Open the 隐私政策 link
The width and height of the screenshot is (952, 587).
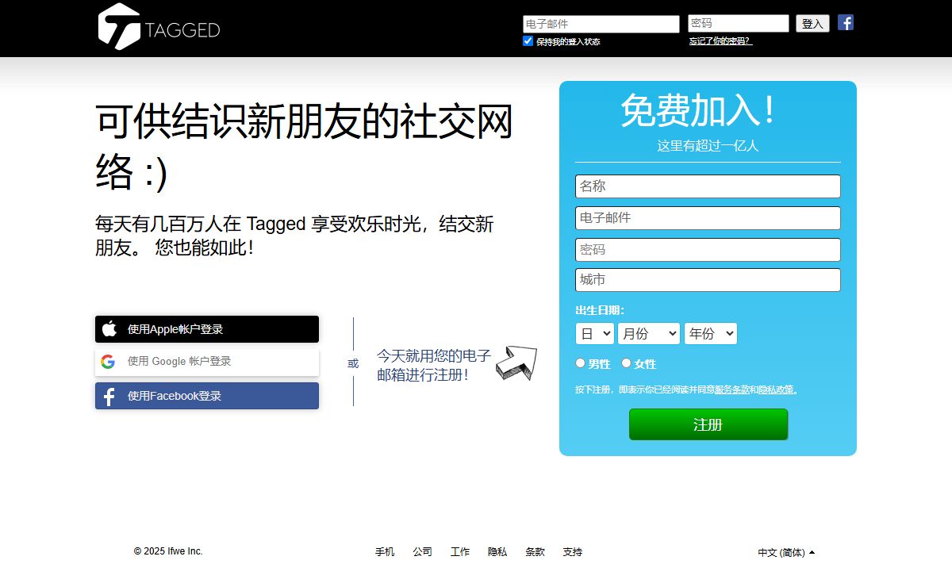777,389
